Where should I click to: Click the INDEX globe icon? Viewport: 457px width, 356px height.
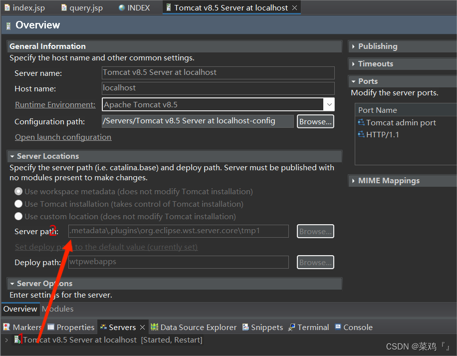point(122,7)
